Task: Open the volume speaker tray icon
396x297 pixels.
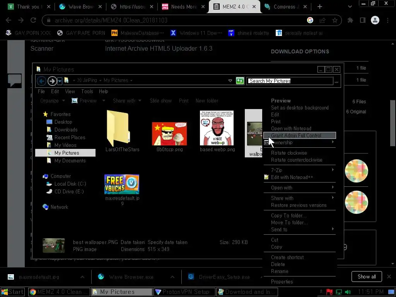Action: coord(348,292)
